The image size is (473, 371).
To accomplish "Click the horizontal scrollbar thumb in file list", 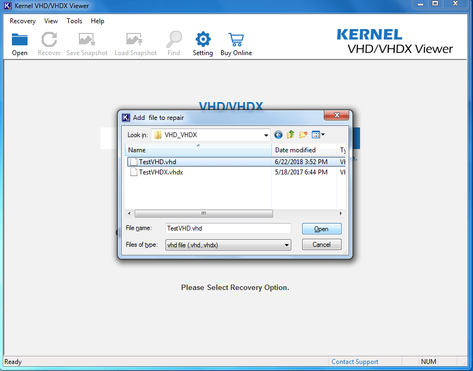I will coord(204,213).
